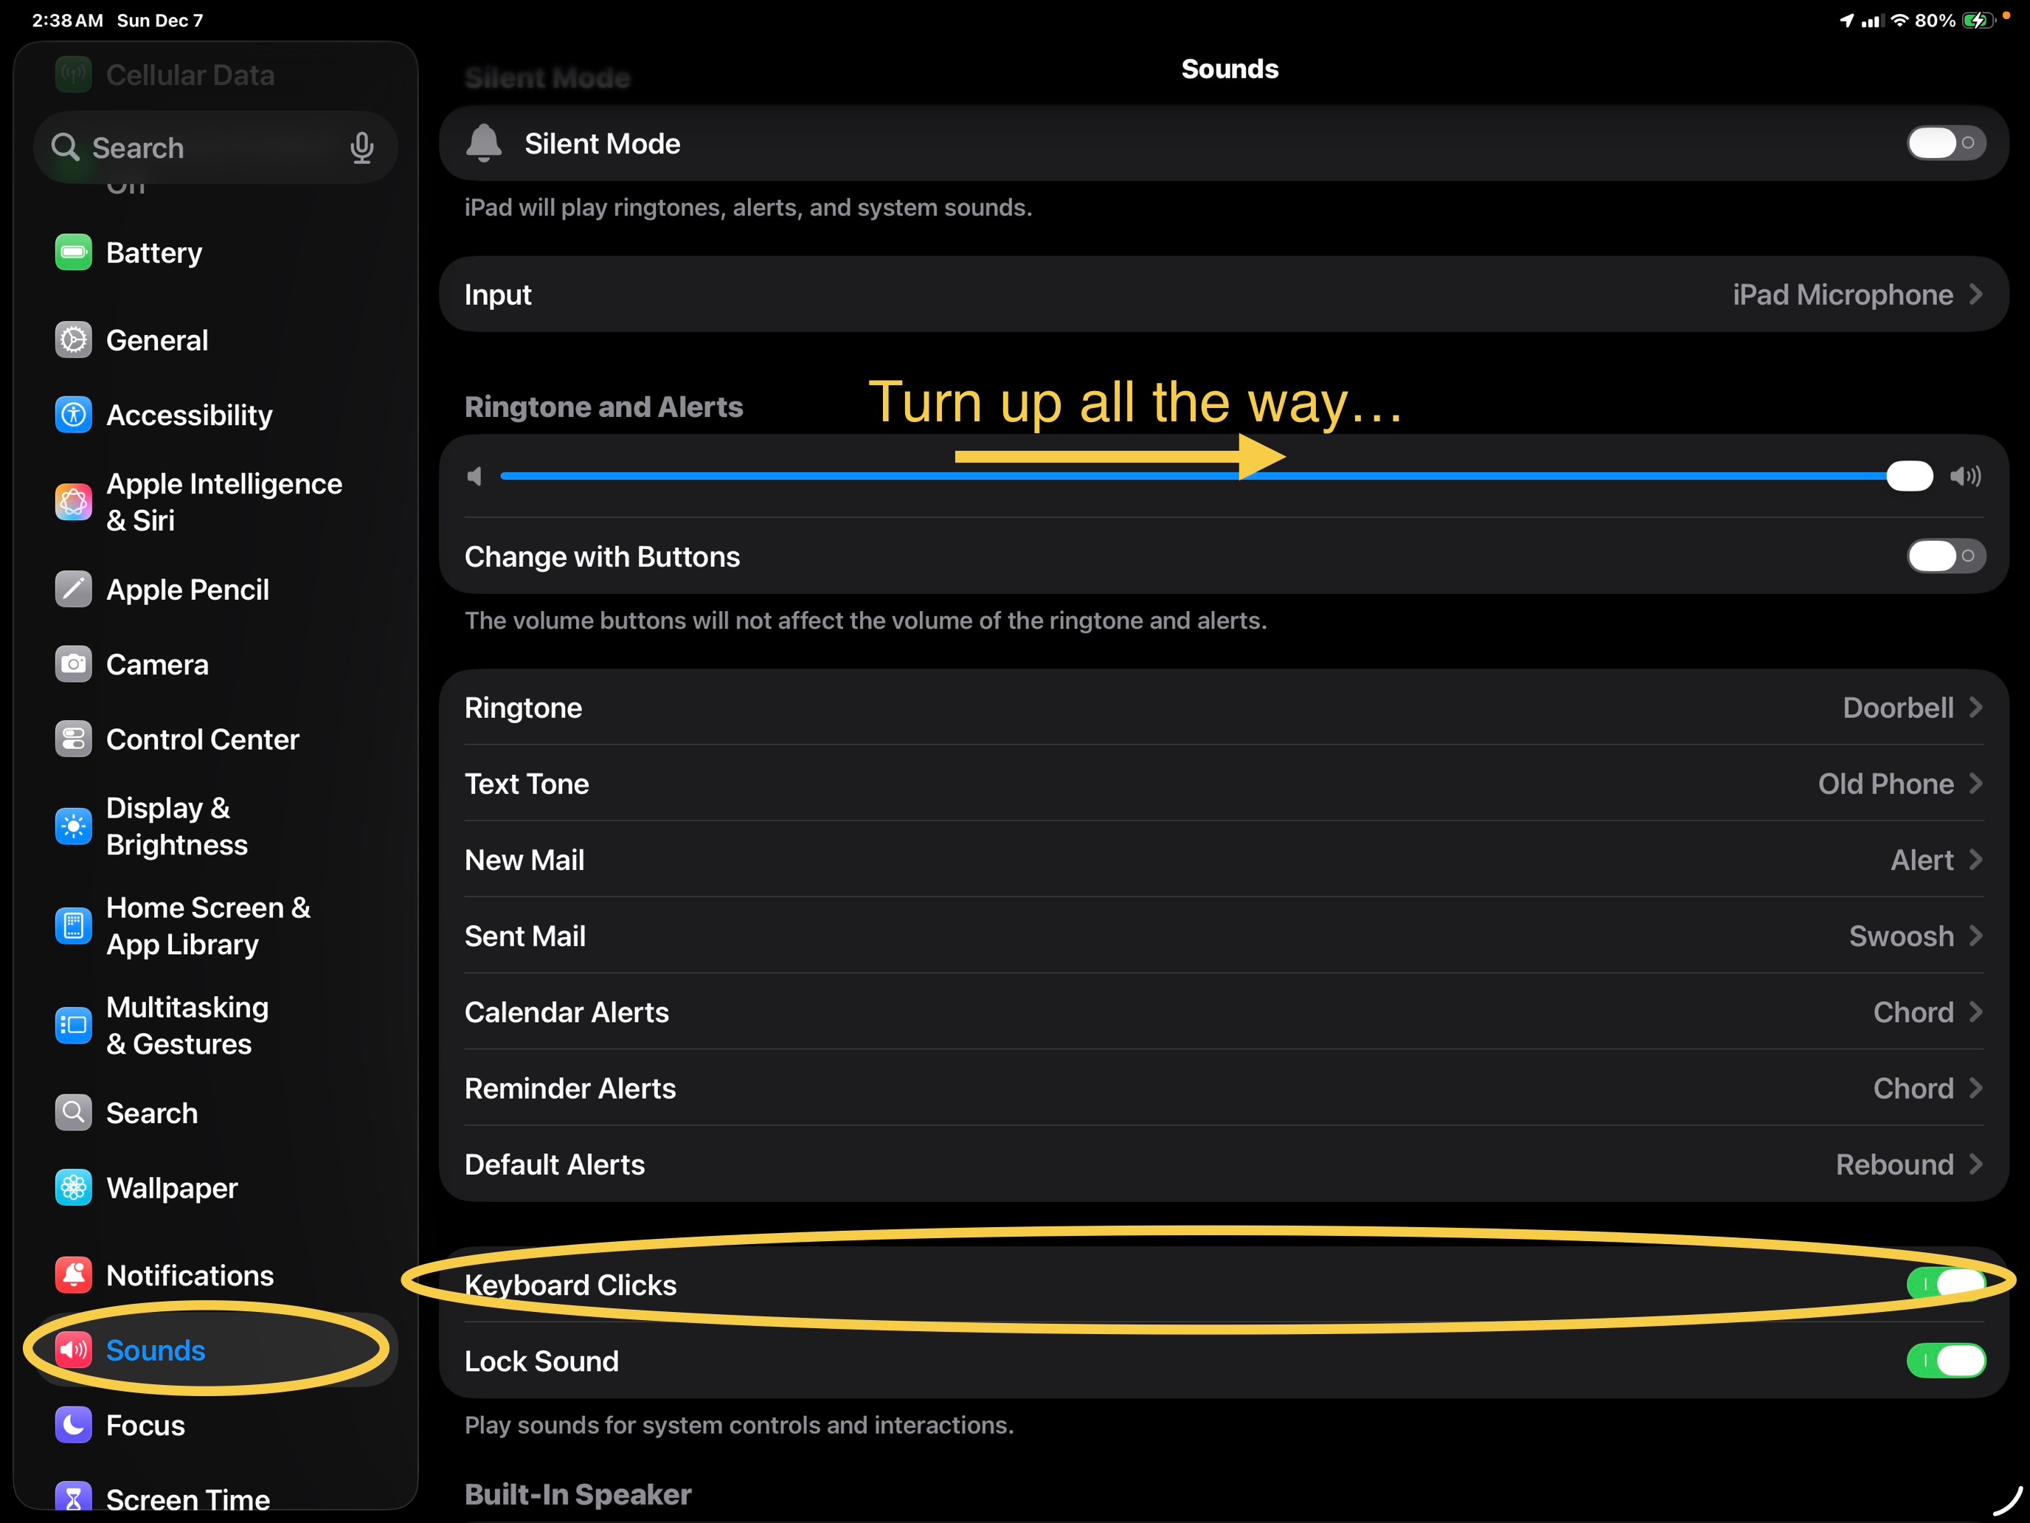The width and height of the screenshot is (2030, 1523).
Task: Open Accessibility settings icon in sidebar
Action: click(x=74, y=415)
